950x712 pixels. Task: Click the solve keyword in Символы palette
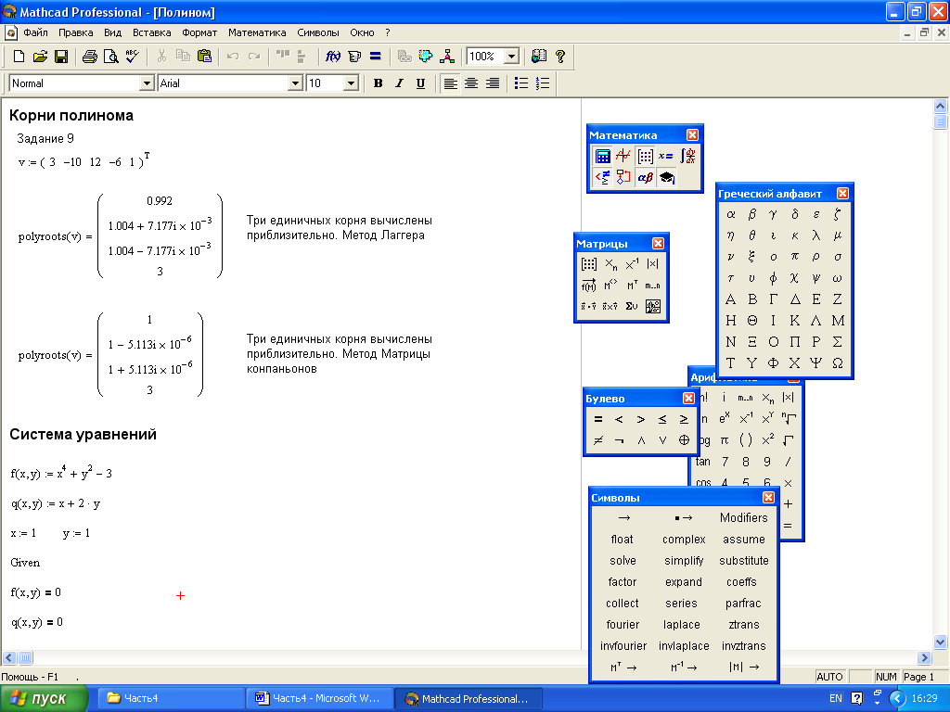(x=623, y=561)
